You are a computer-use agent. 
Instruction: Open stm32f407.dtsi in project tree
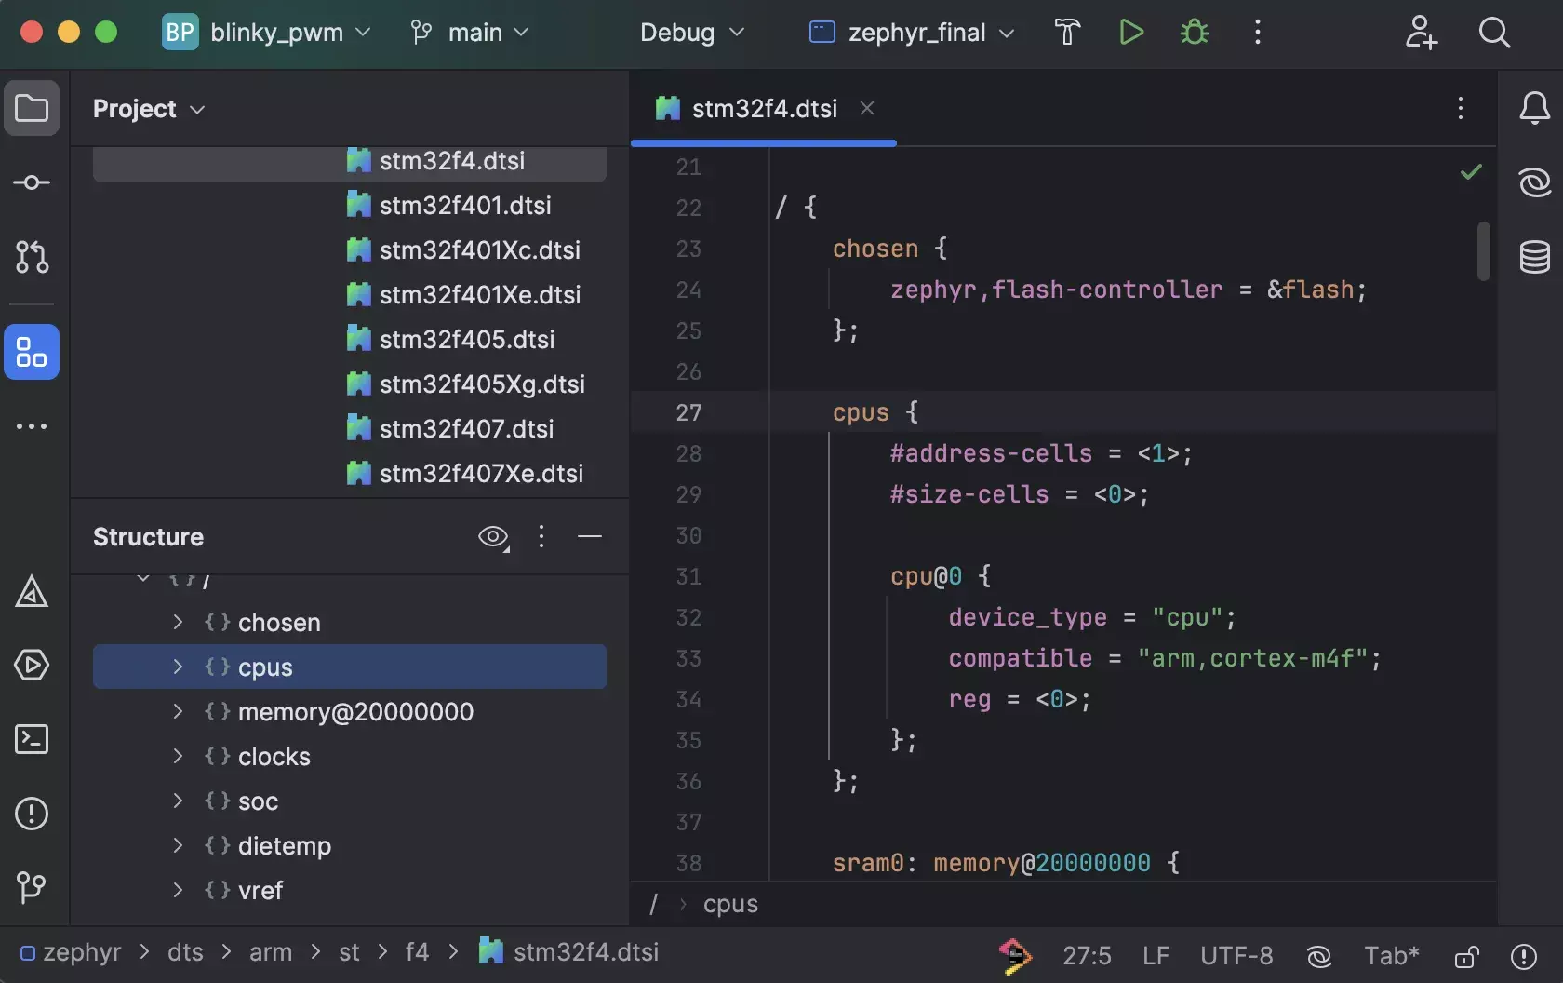[x=466, y=428]
